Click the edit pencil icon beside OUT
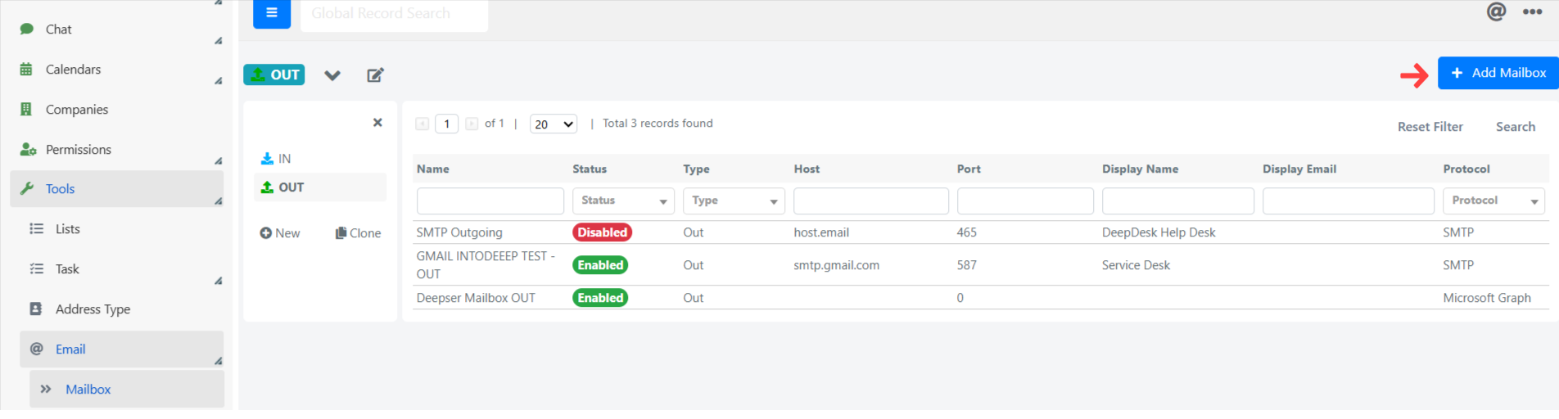 coord(375,75)
